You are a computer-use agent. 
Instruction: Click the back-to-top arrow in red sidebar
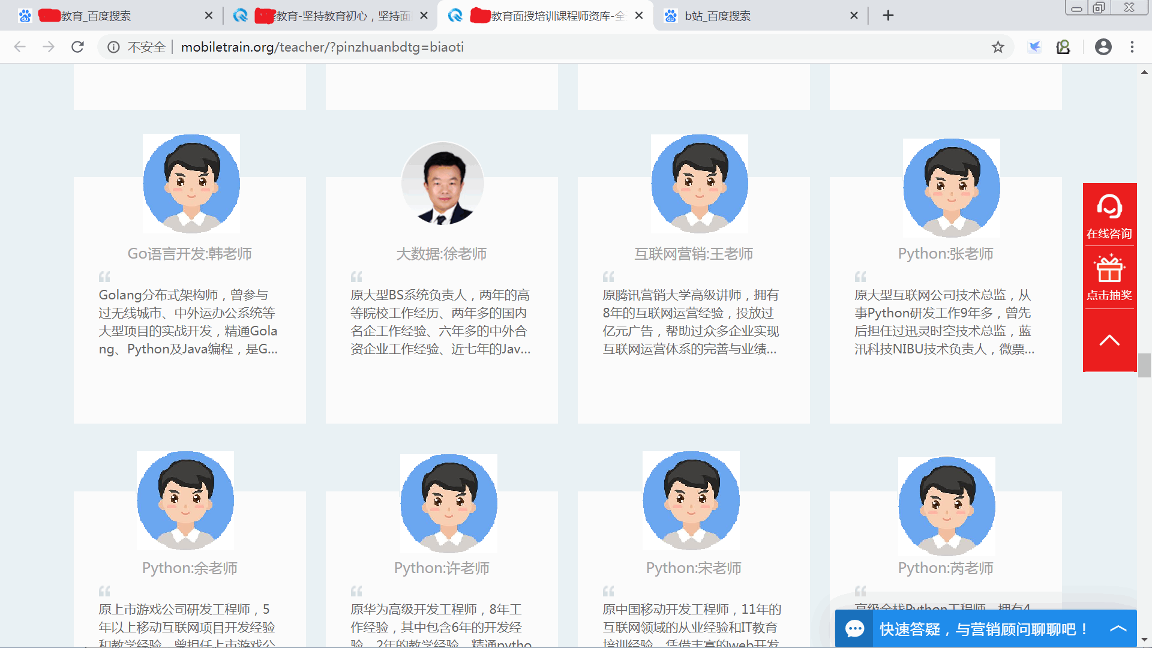[1109, 340]
